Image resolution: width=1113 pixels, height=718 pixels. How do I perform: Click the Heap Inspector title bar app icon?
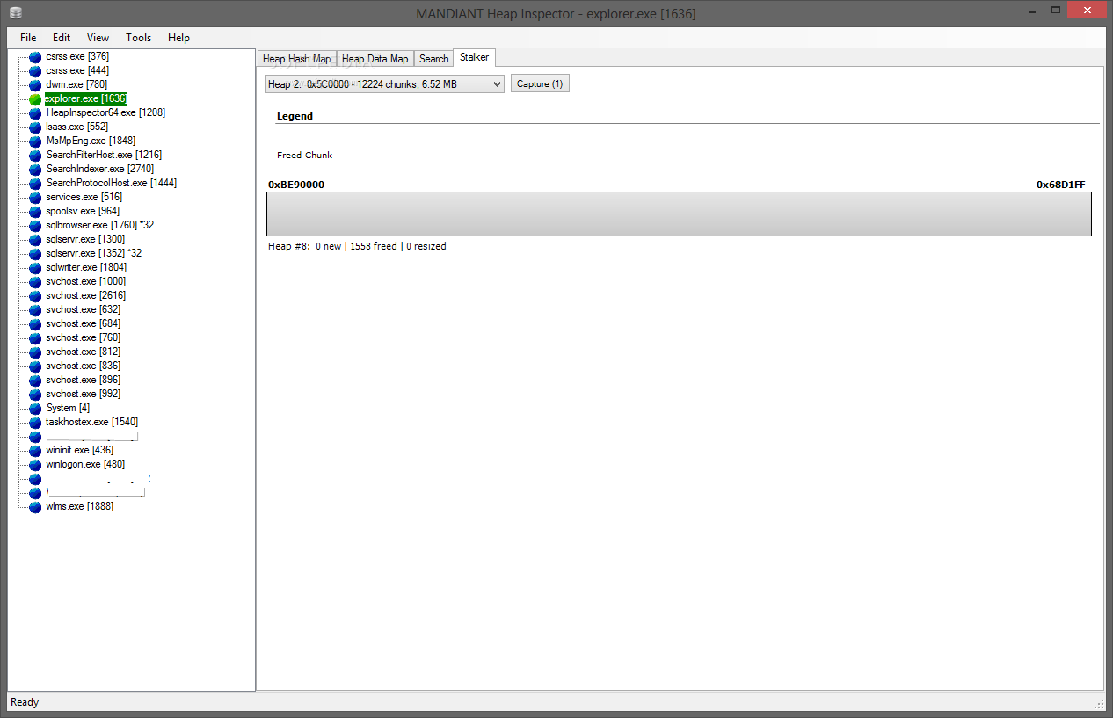[17, 13]
